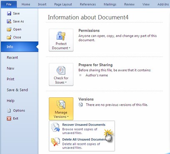Click the Save As label
The width and height of the screenshot is (170, 154).
pos(18,21)
